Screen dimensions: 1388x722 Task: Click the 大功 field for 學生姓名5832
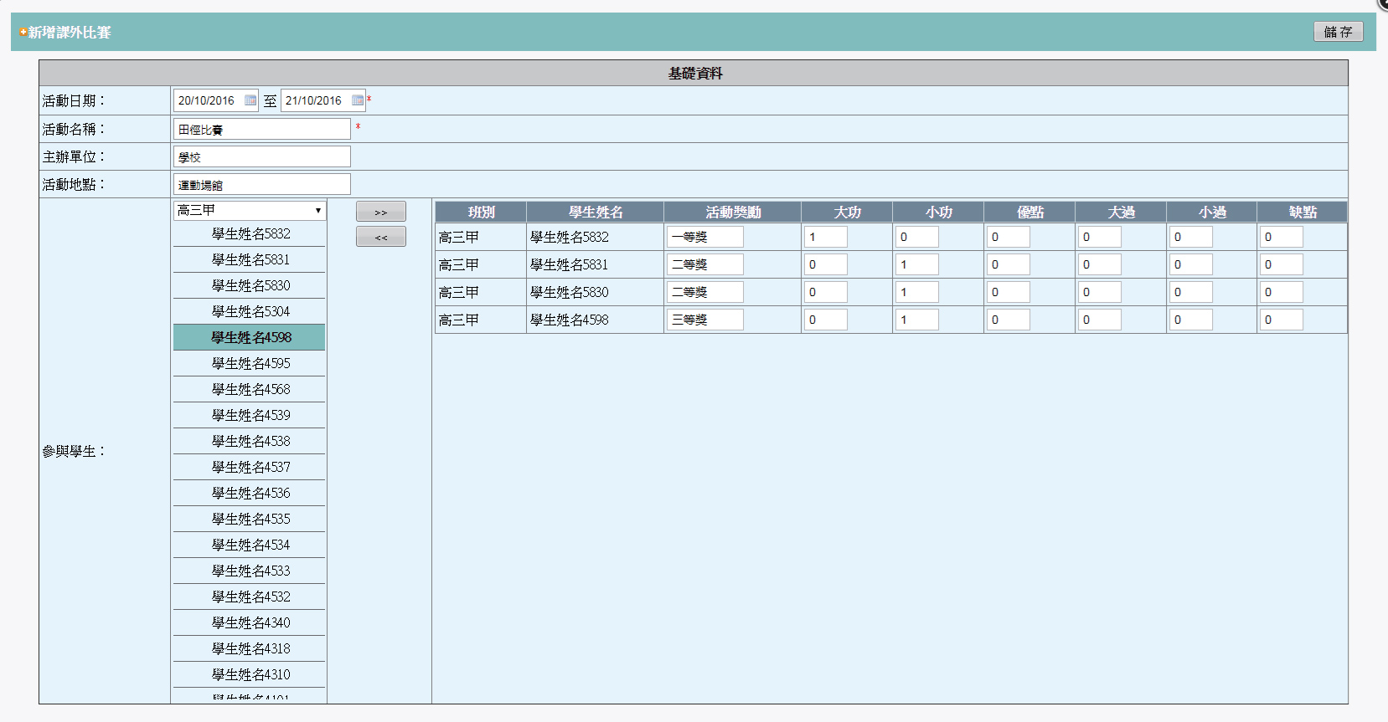(825, 237)
